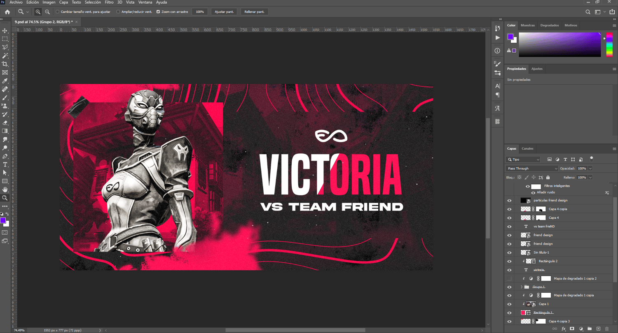Select the Gradient tool
Image resolution: width=618 pixels, height=333 pixels.
(5, 131)
